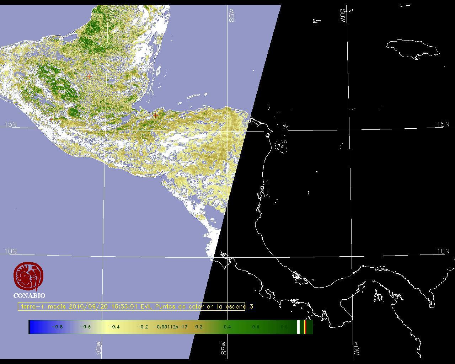Click the CONABIO text under the logo

pyautogui.click(x=29, y=296)
